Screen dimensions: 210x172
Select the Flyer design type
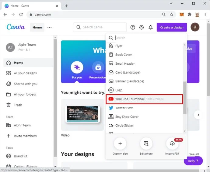click(144, 46)
